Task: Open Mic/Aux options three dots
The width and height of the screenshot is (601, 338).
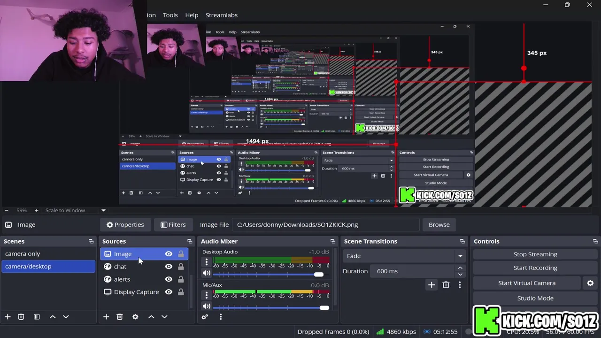Action: (x=206, y=295)
